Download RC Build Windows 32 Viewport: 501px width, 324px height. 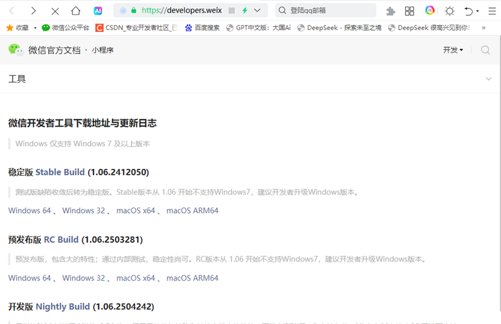click(83, 278)
